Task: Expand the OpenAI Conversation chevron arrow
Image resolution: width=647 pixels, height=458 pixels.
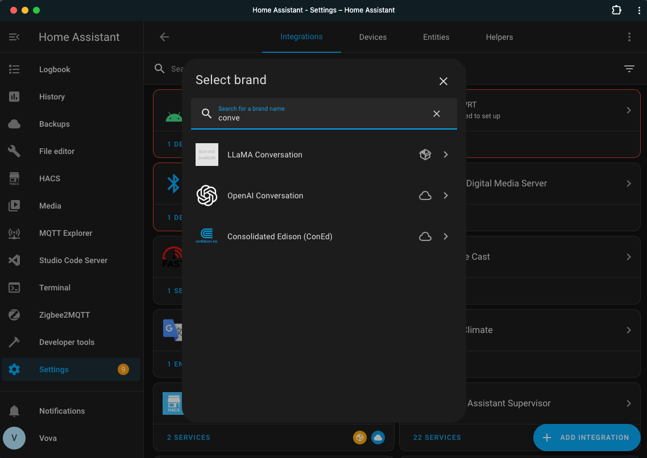Action: pos(446,195)
